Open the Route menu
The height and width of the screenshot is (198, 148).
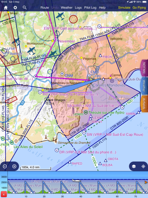[45, 8]
